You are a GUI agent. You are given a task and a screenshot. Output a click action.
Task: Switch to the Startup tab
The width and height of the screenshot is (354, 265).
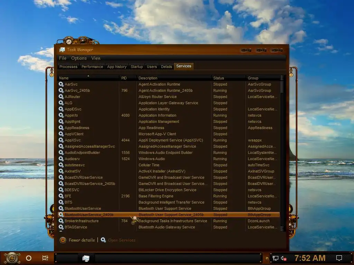click(x=137, y=67)
